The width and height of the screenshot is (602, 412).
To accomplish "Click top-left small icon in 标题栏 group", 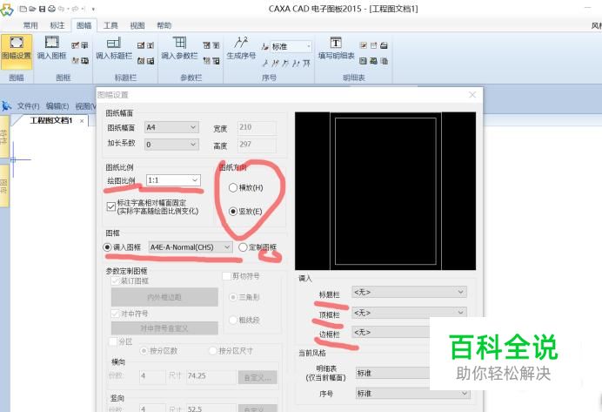I will (141, 45).
